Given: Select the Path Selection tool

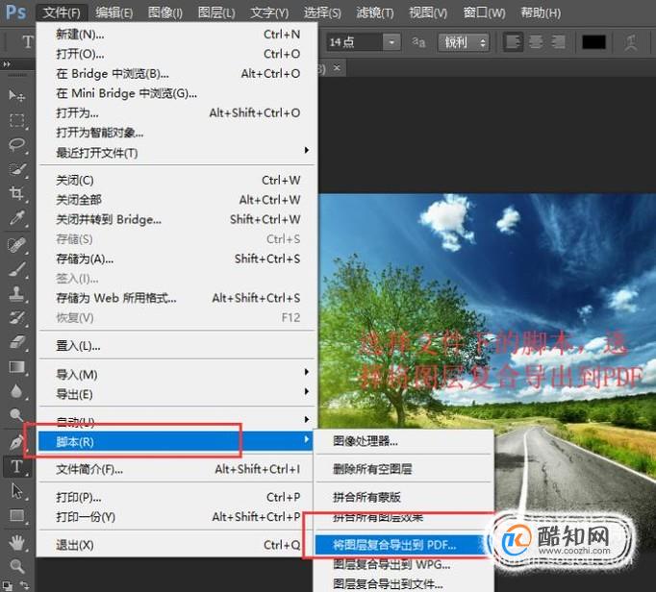Looking at the screenshot, I should point(16,491).
